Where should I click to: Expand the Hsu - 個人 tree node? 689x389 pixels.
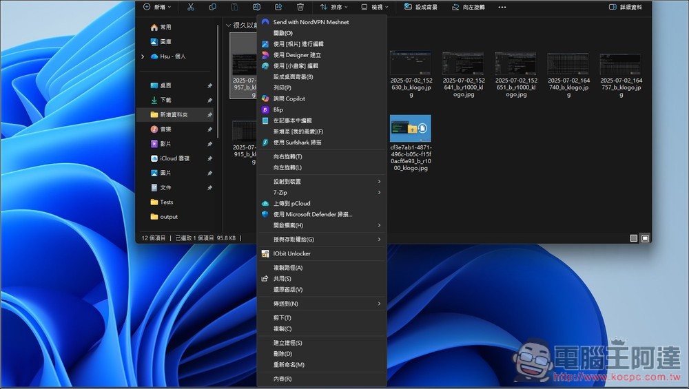[143, 56]
